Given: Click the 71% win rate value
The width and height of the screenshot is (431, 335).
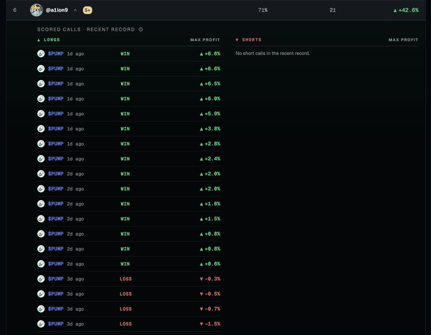Looking at the screenshot, I should tap(263, 10).
